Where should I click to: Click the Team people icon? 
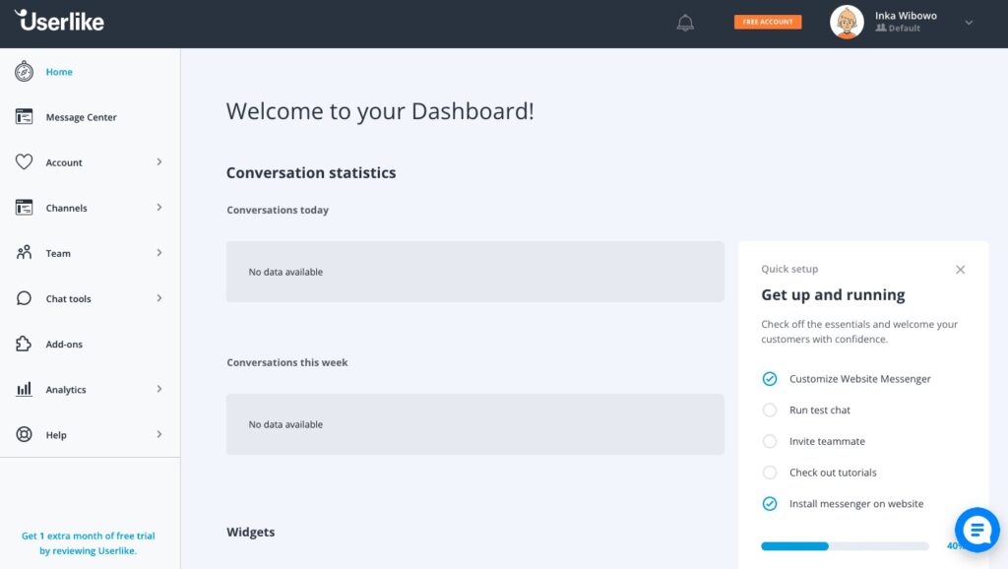(25, 253)
